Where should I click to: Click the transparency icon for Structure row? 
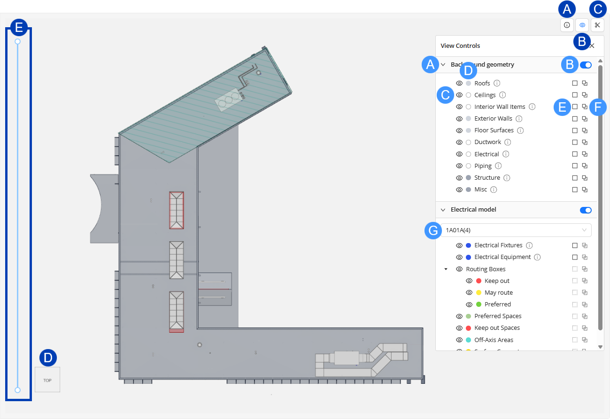click(x=585, y=178)
